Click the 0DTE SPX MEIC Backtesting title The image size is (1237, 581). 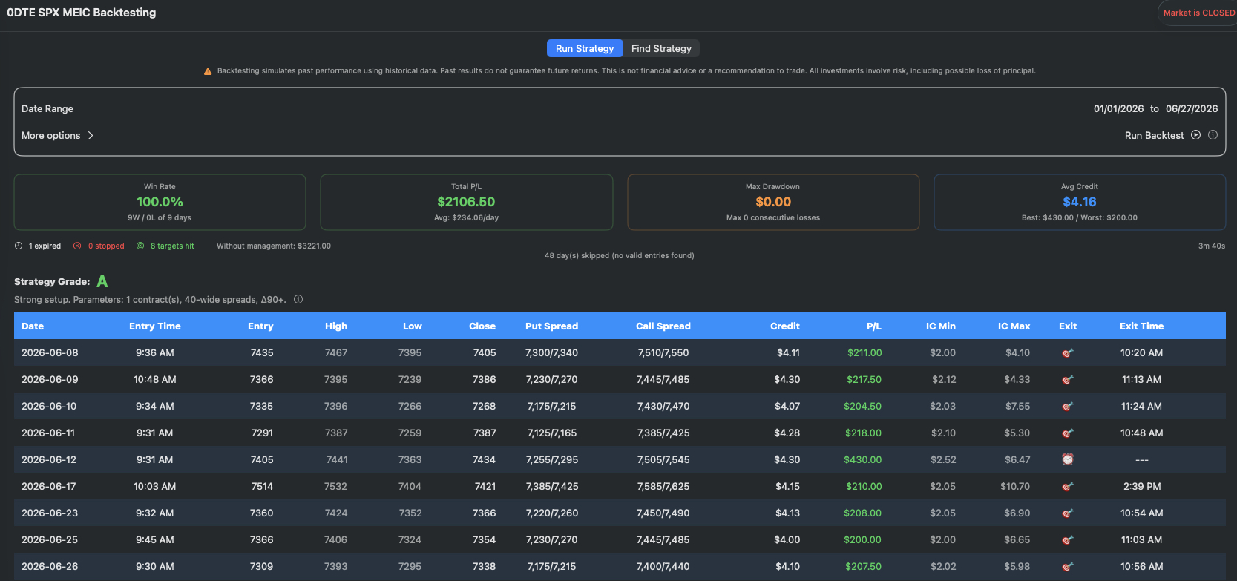81,13
